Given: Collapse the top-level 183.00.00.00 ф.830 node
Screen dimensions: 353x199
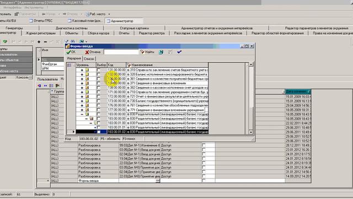Looking at the screenshot, I should 82,114.
